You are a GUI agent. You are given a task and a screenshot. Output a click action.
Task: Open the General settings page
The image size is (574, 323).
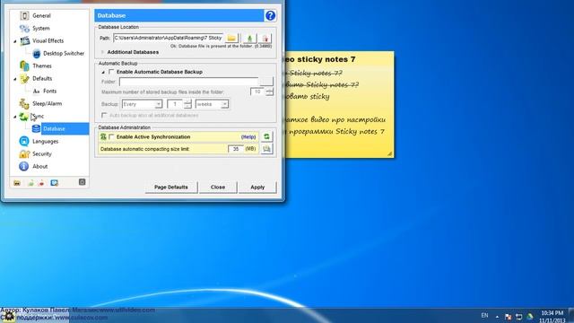tap(41, 16)
